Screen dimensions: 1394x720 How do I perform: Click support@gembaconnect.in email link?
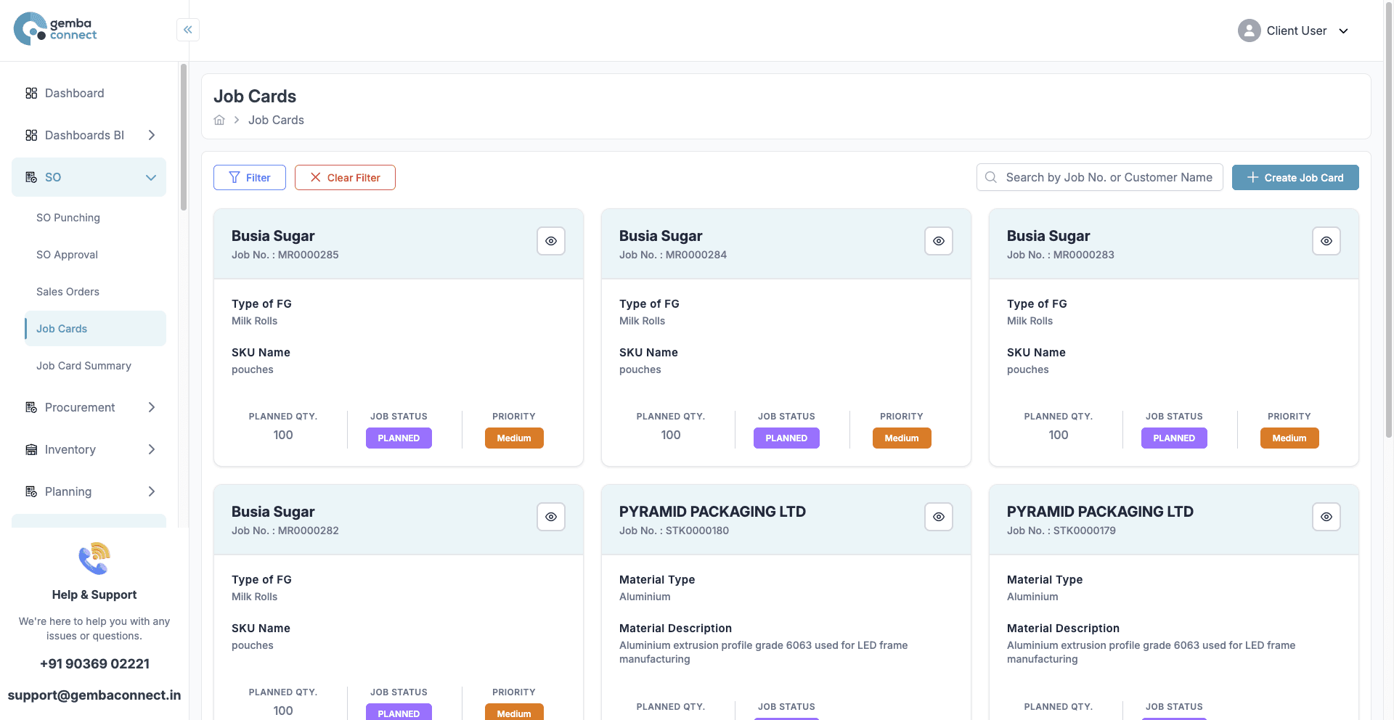click(94, 695)
